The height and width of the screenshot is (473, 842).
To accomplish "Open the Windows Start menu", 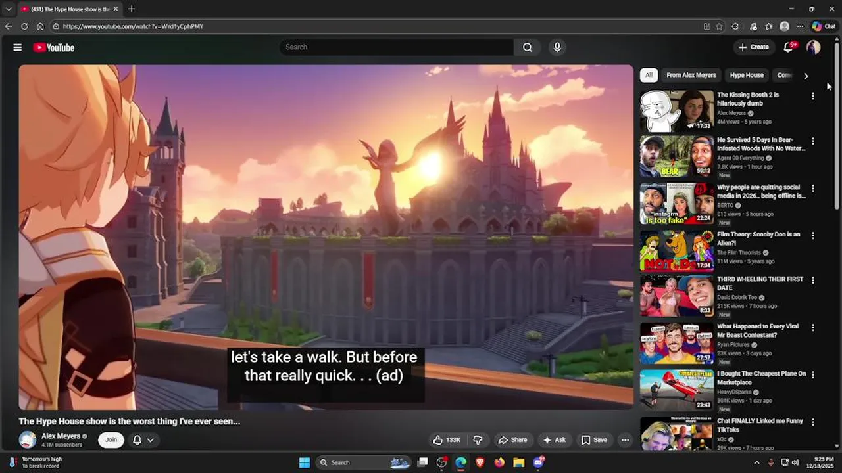I will point(305,462).
